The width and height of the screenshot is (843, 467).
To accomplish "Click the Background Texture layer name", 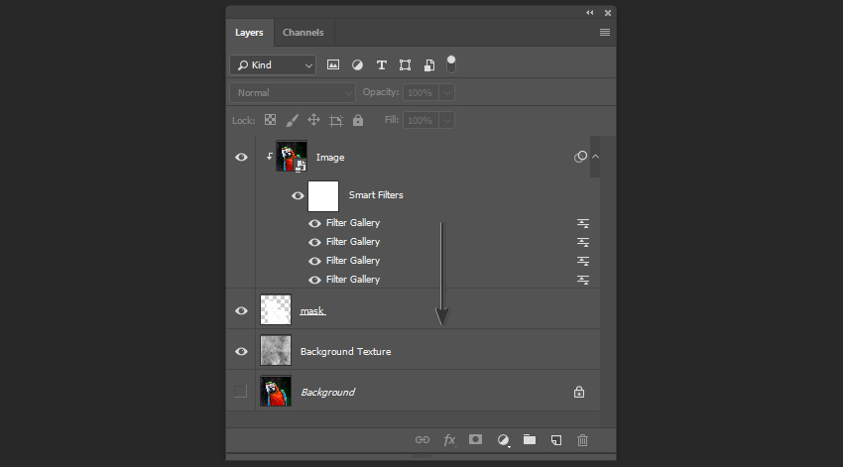I will coord(346,351).
